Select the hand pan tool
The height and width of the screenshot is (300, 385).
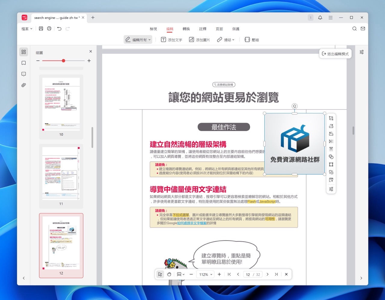(169, 274)
